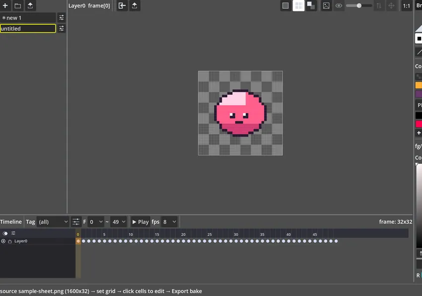The height and width of the screenshot is (296, 422).
Task: Toggle all-layers visibility switch in timeline header
Action: [x=5, y=233]
